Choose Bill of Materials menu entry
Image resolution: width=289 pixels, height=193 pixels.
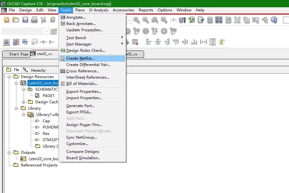[92, 83]
